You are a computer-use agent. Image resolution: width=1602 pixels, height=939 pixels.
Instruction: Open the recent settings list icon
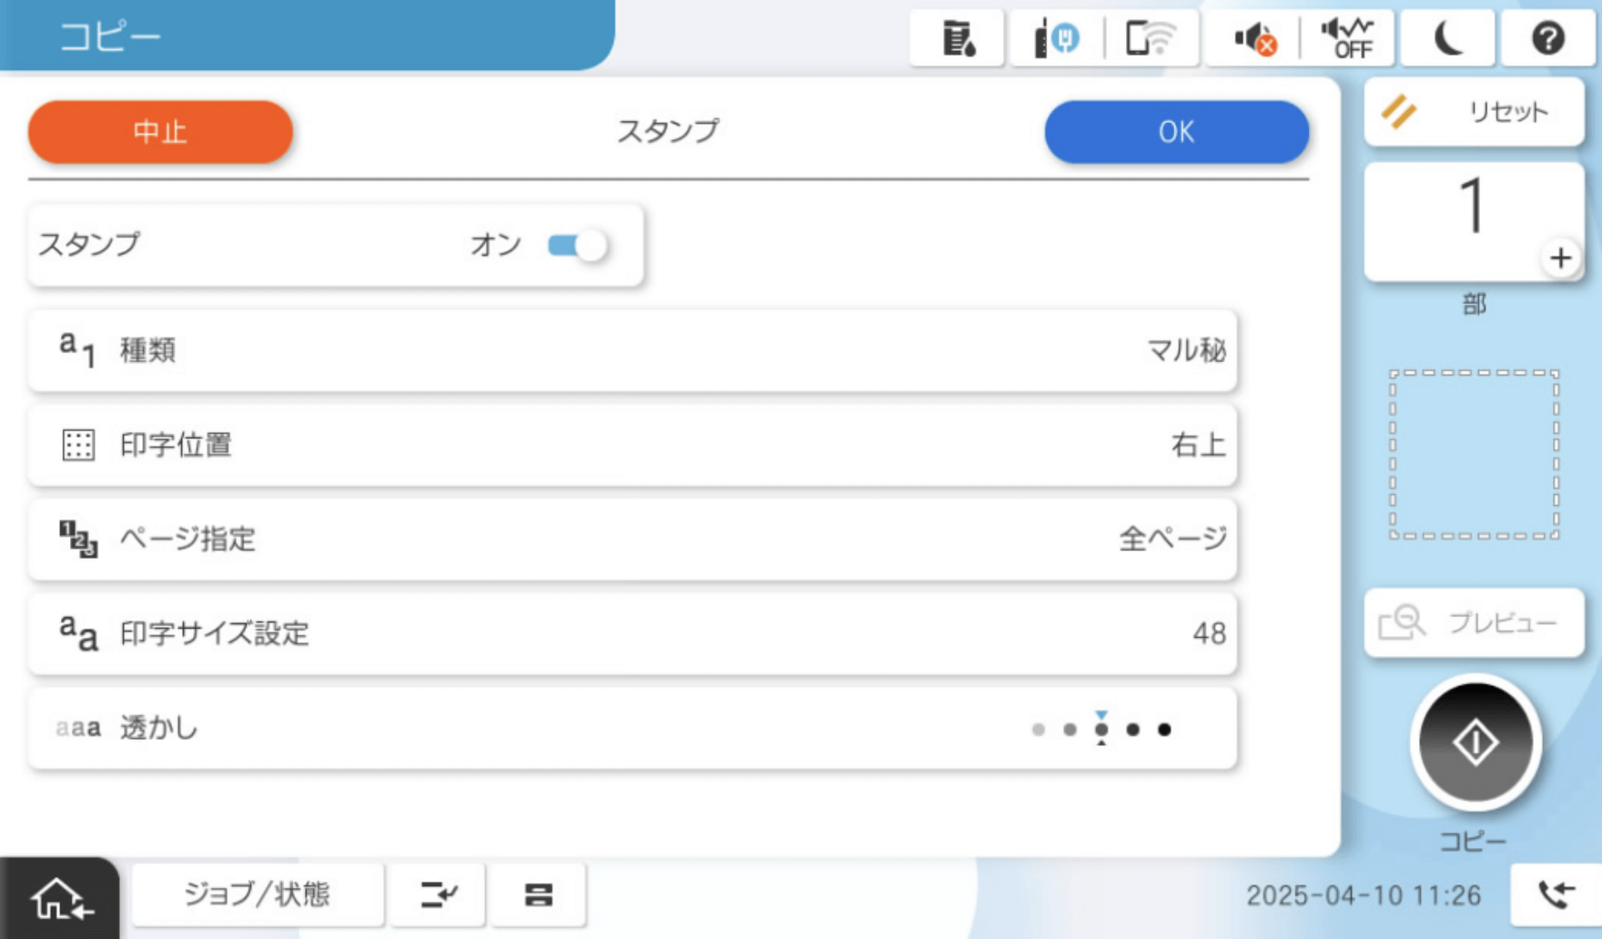(438, 895)
